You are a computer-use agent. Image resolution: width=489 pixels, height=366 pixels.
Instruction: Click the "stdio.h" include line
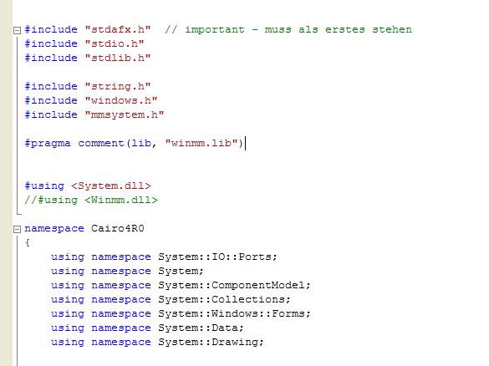tap(84, 43)
